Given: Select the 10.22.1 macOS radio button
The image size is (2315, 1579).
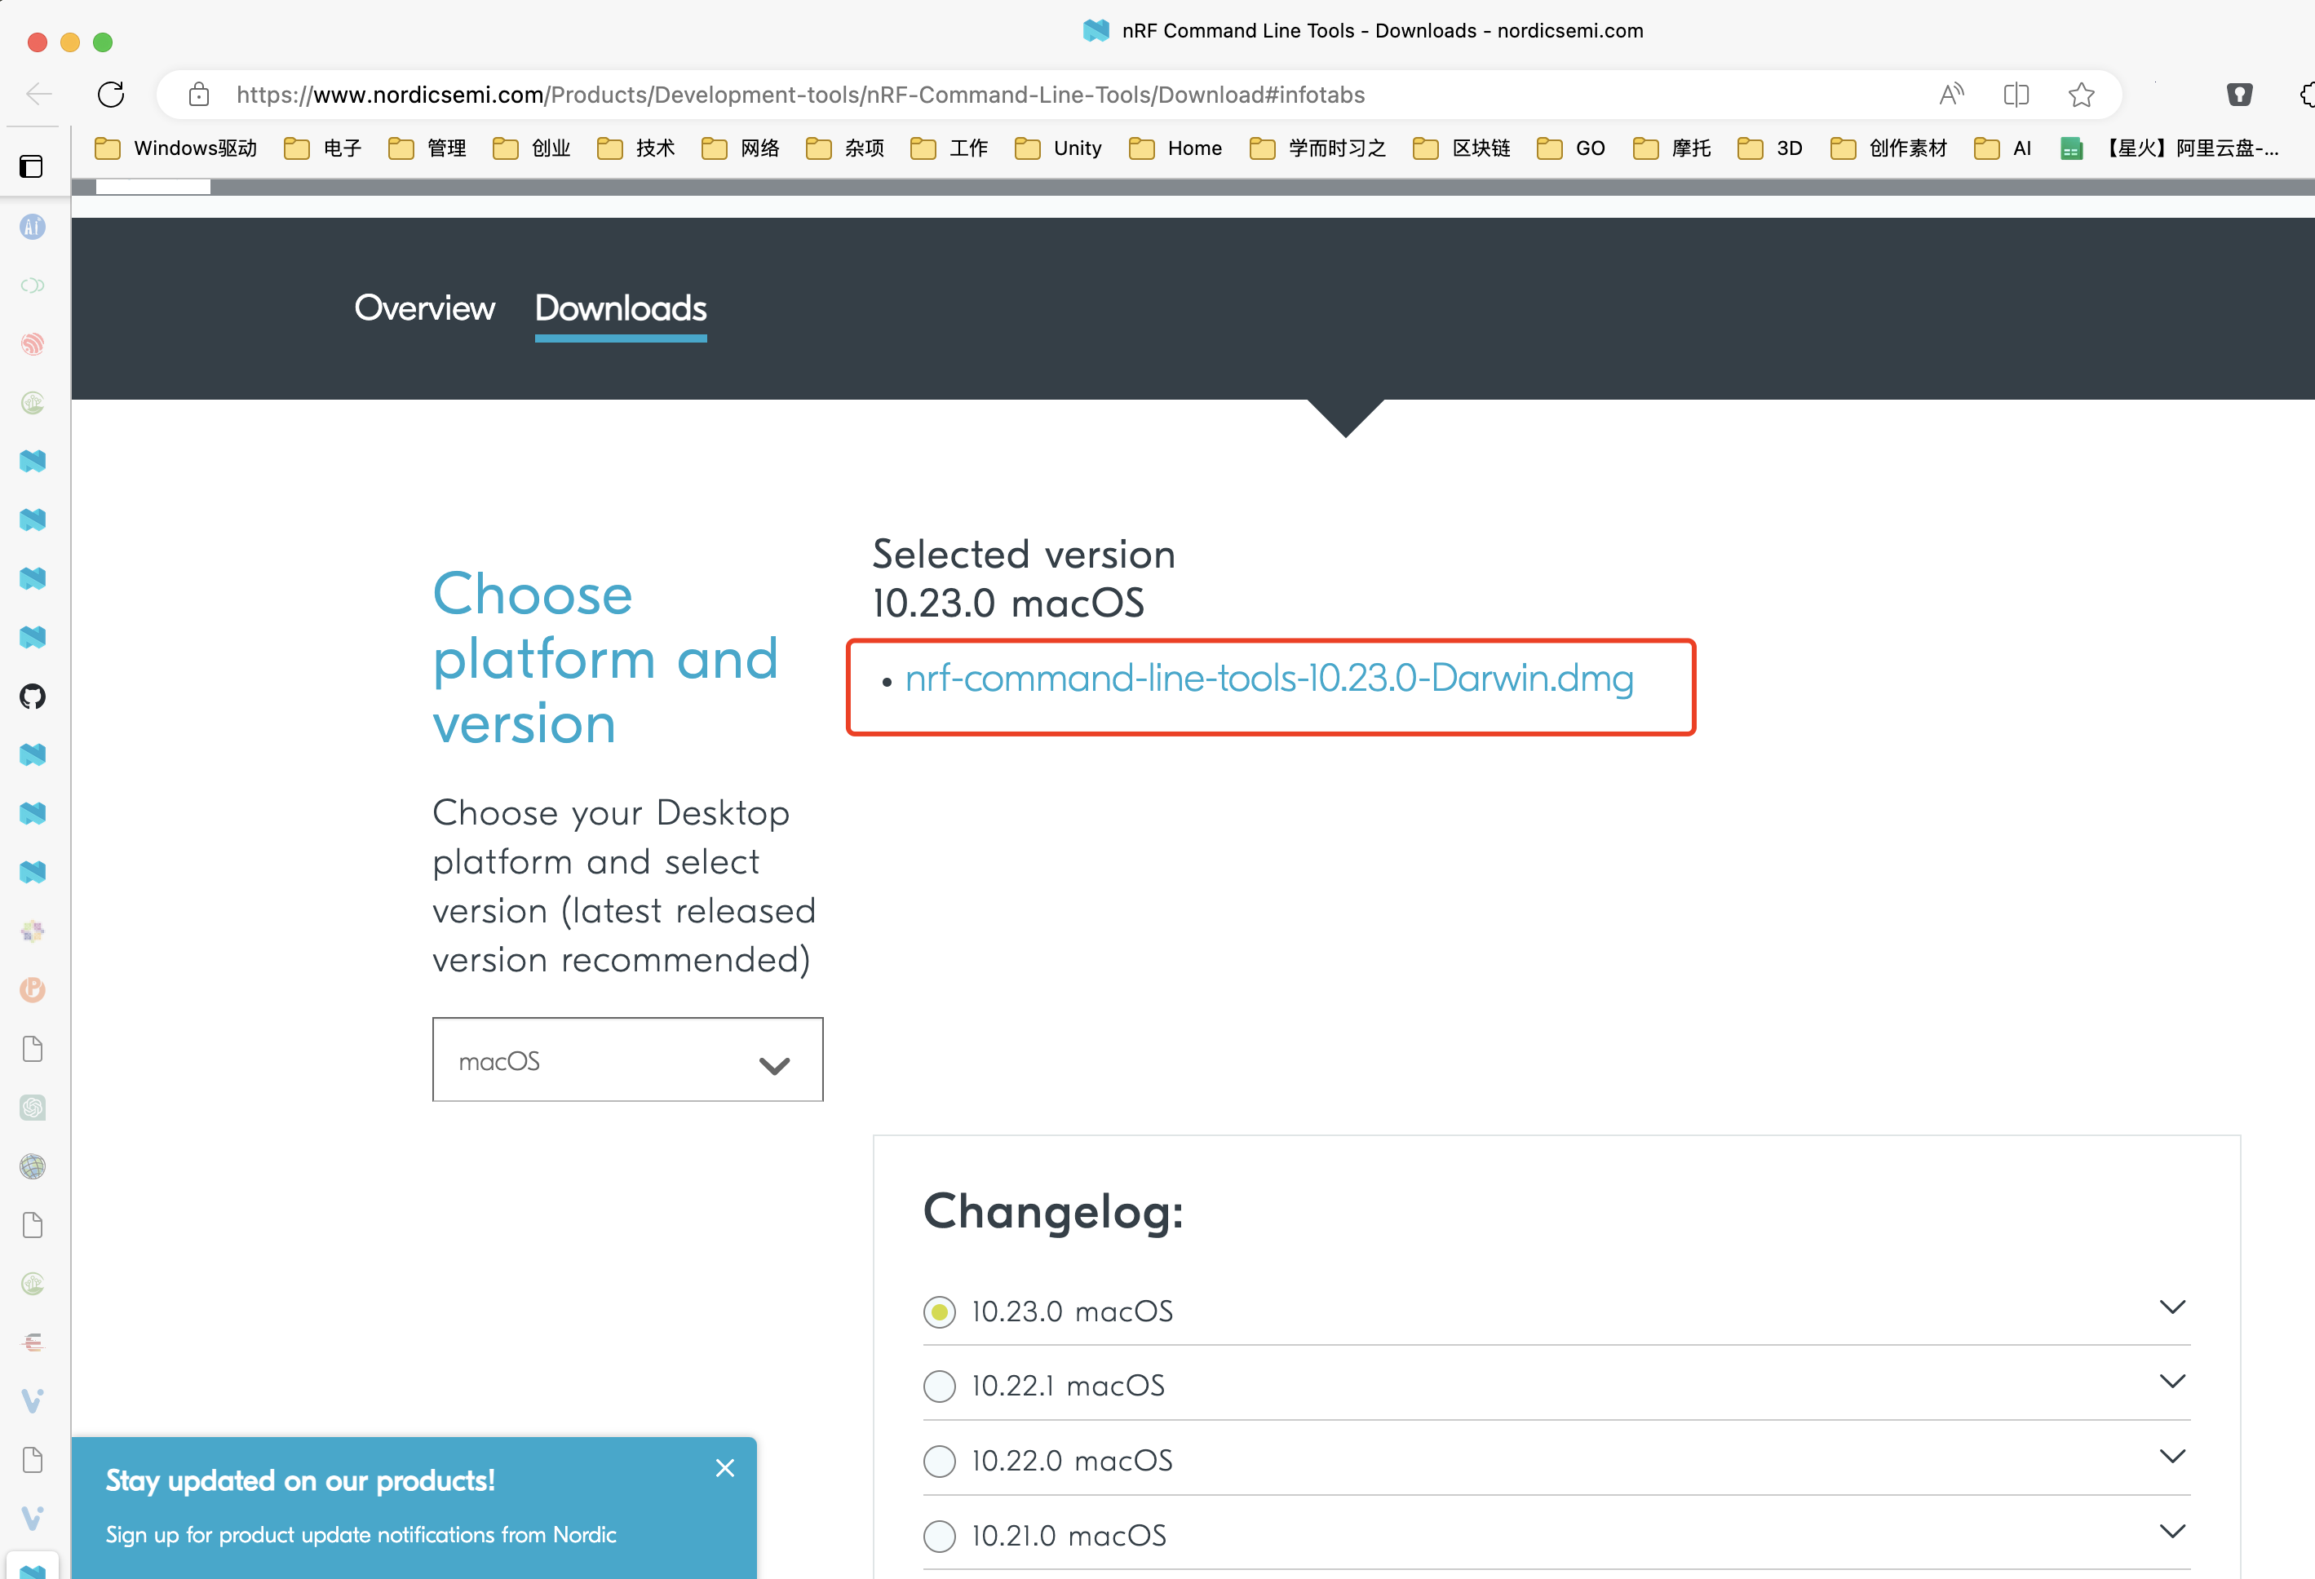Looking at the screenshot, I should tap(940, 1387).
